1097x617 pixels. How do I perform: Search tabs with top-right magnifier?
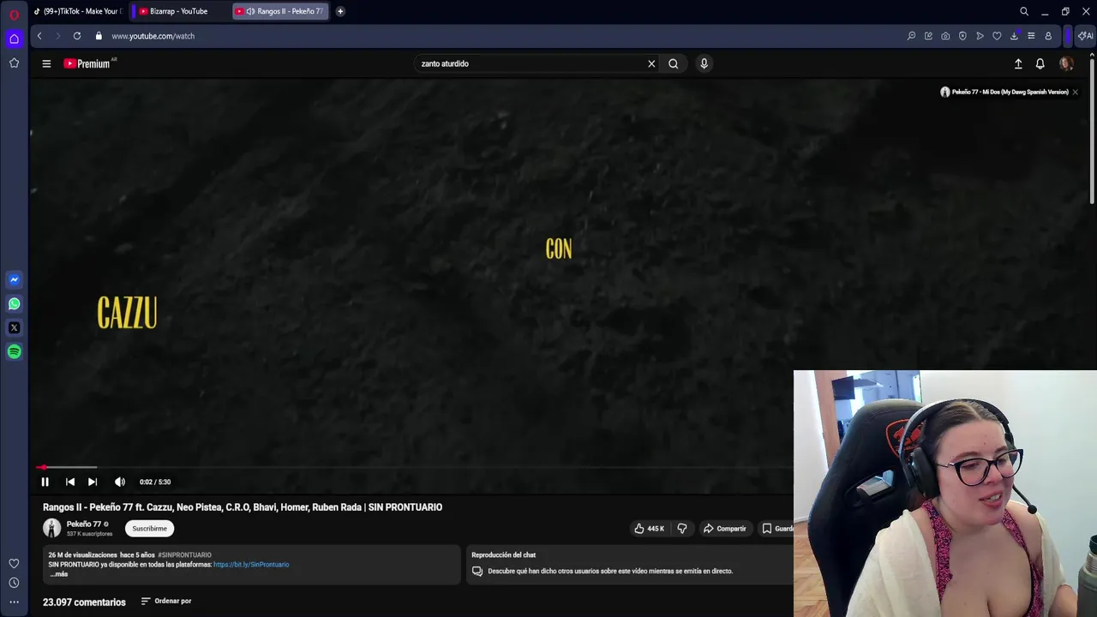click(1024, 11)
